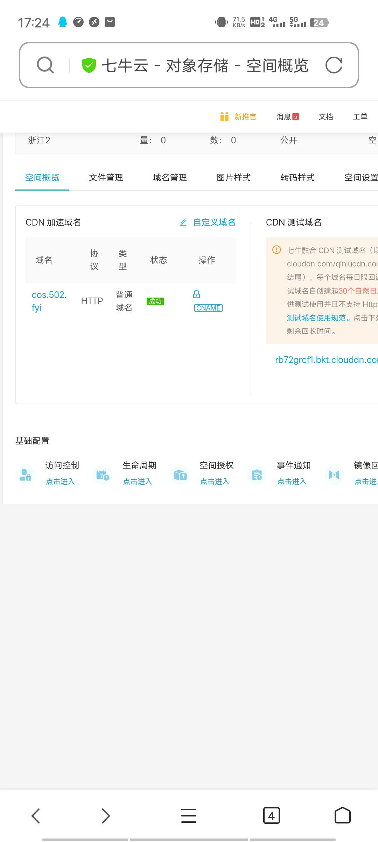Click the 生命周期 calendar icon
The height and width of the screenshot is (842, 378).
click(x=103, y=475)
